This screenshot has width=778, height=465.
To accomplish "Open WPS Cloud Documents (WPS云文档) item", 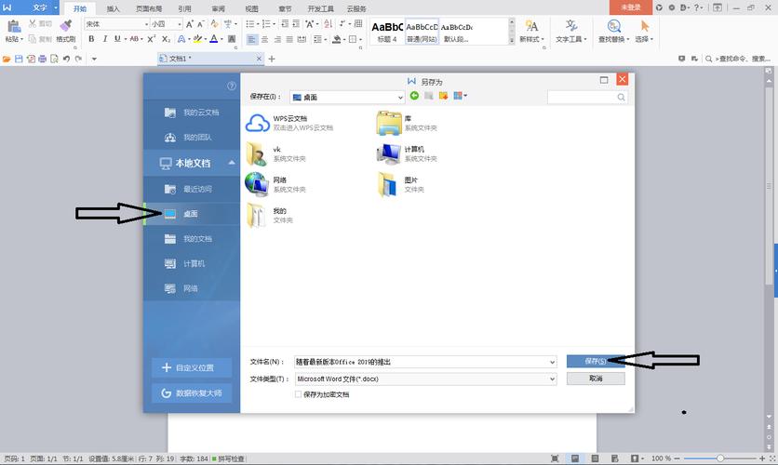I will pos(289,123).
